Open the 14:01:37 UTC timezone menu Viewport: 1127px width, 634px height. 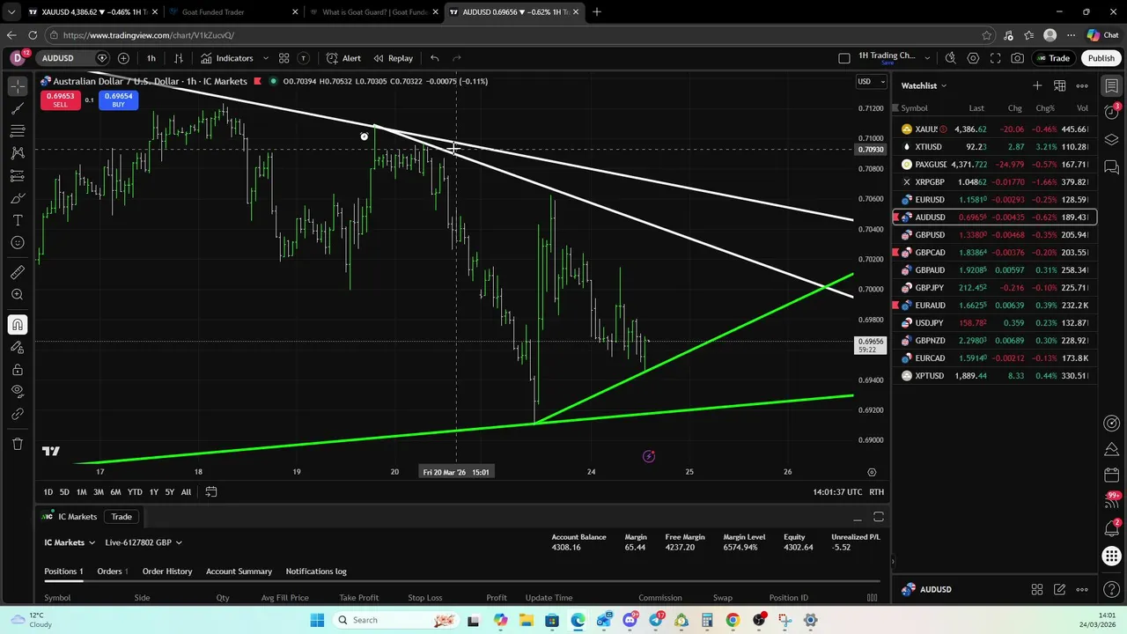point(837,492)
